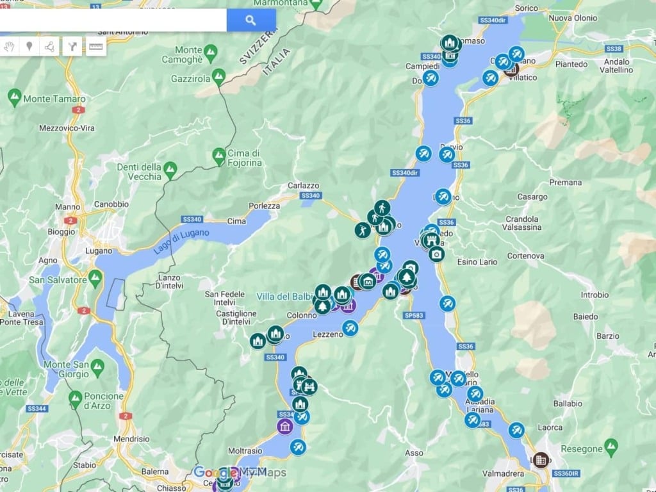This screenshot has height=492, width=656.
Task: Open the brown hotel marker near Lecco
Action: (539, 459)
